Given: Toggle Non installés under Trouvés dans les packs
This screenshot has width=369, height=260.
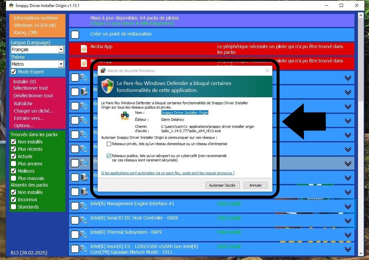Looking at the screenshot, I should pyautogui.click(x=13, y=141).
